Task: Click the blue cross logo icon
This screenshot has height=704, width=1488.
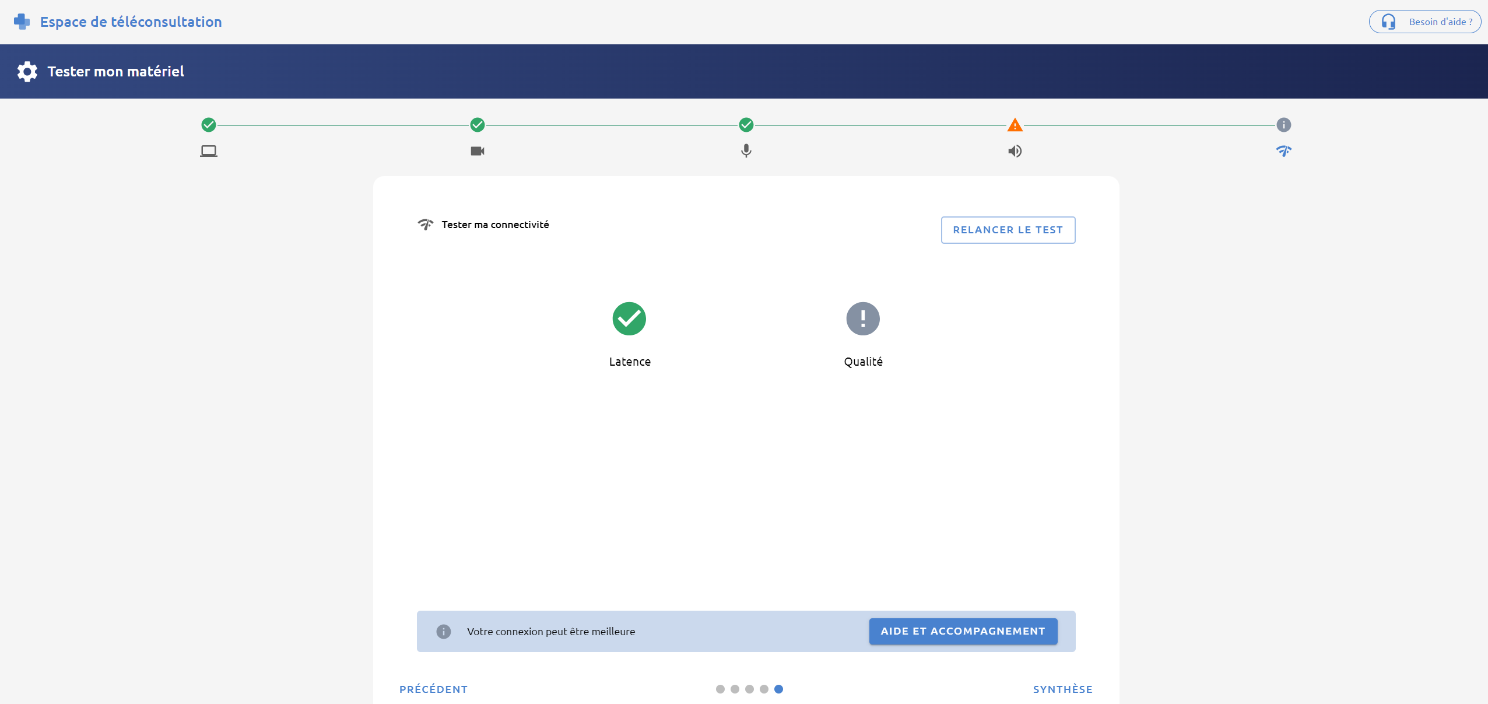Action: pos(22,22)
